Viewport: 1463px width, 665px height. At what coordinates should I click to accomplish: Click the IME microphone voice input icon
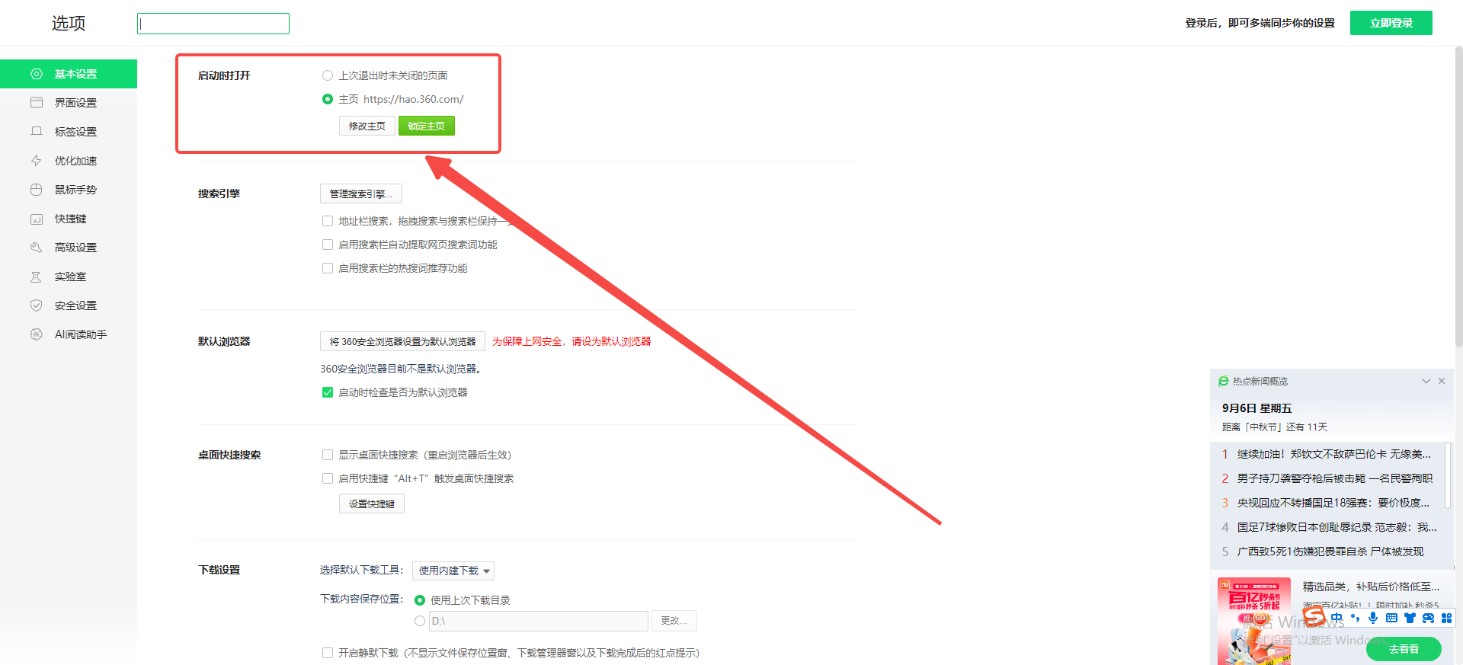1373,618
